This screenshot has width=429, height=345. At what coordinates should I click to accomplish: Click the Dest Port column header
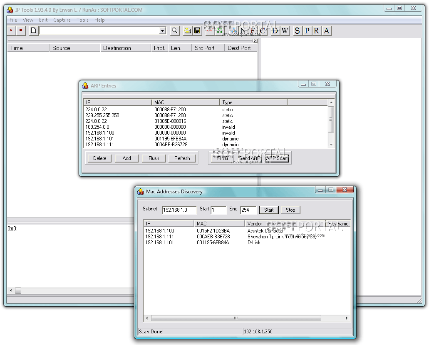(241, 48)
